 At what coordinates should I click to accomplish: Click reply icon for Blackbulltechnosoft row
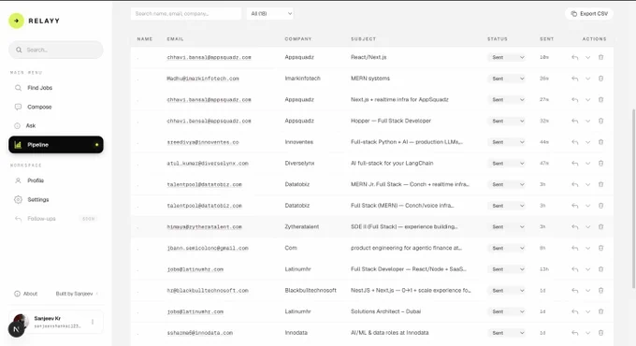coord(575,291)
